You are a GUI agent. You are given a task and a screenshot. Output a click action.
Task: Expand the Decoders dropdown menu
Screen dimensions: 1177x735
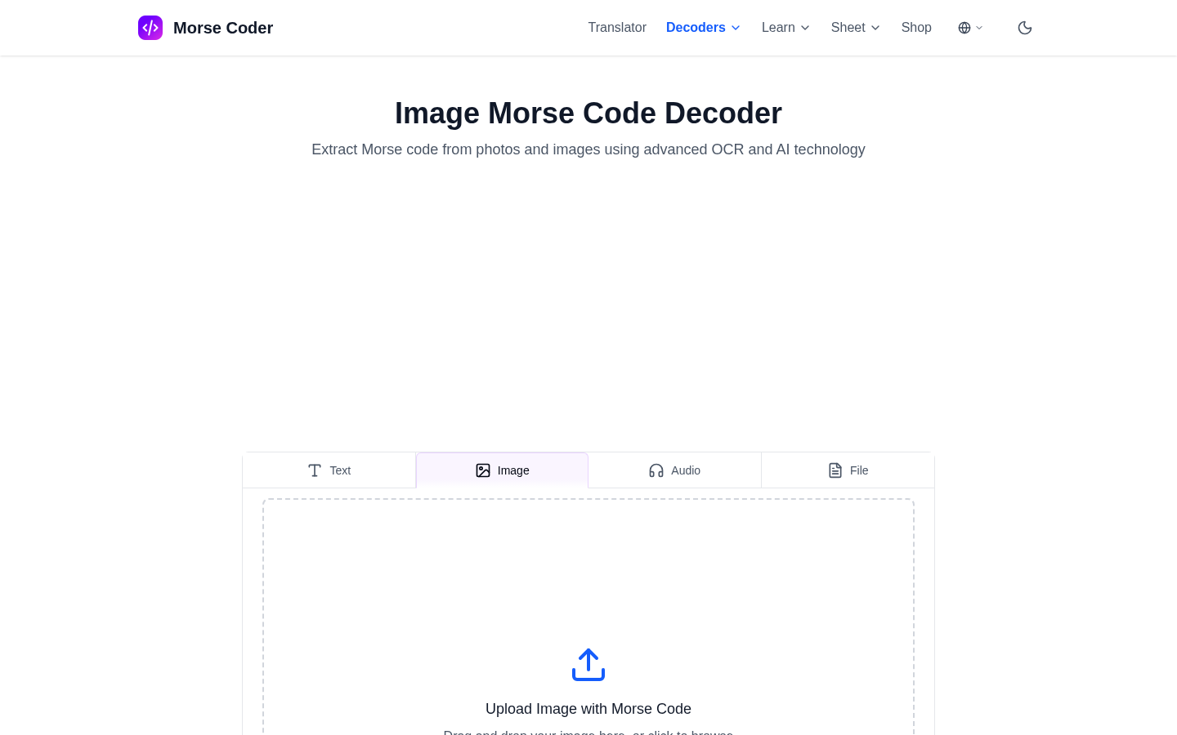pos(703,28)
